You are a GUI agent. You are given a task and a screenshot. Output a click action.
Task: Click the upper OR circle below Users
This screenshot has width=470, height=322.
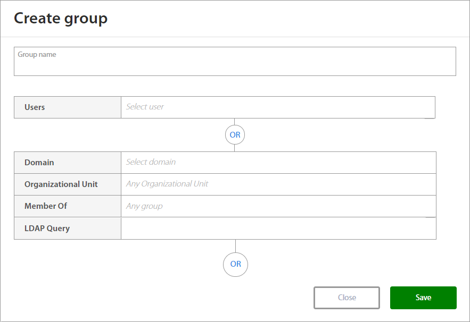(235, 135)
